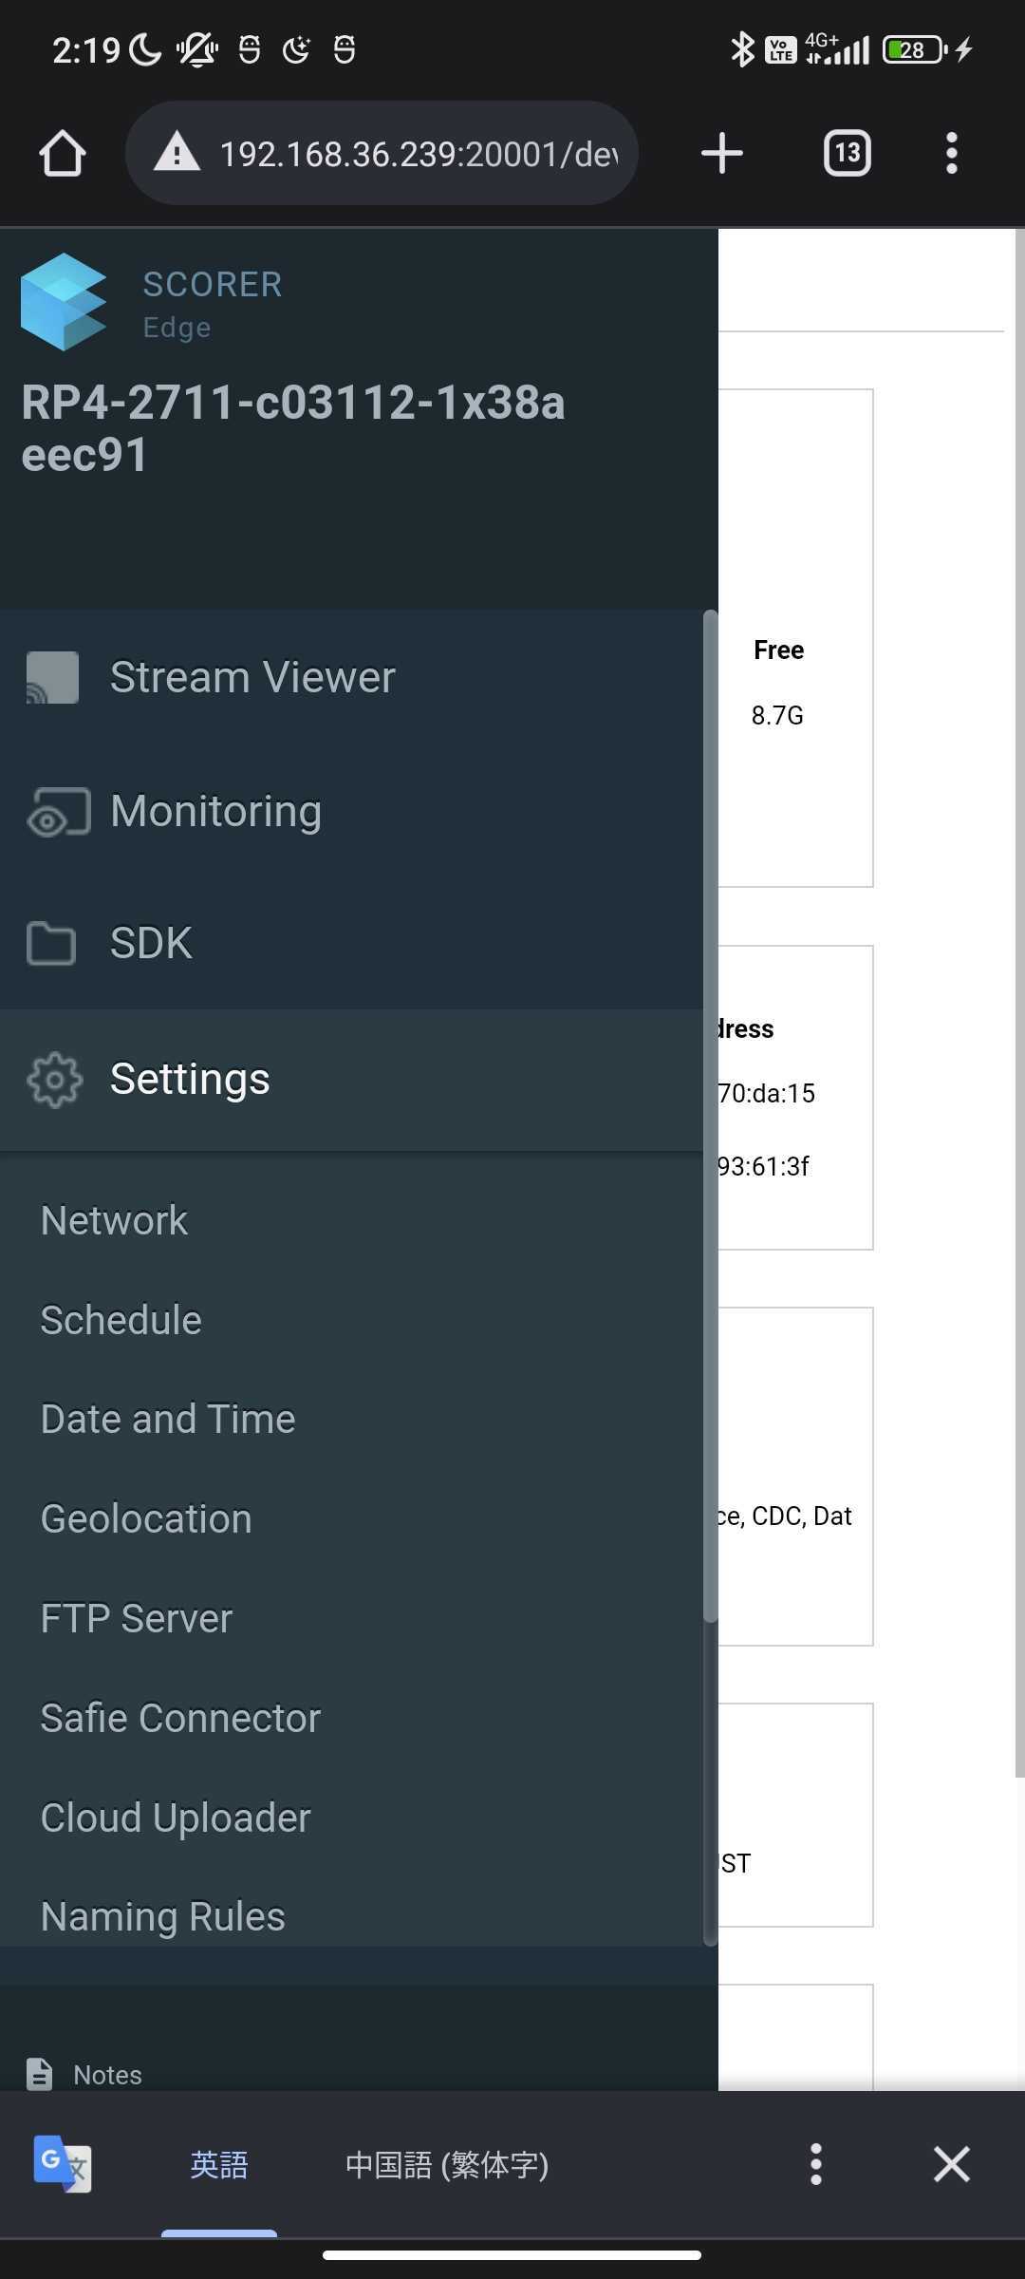Tap the SCORER Edge cube logo

(x=64, y=302)
